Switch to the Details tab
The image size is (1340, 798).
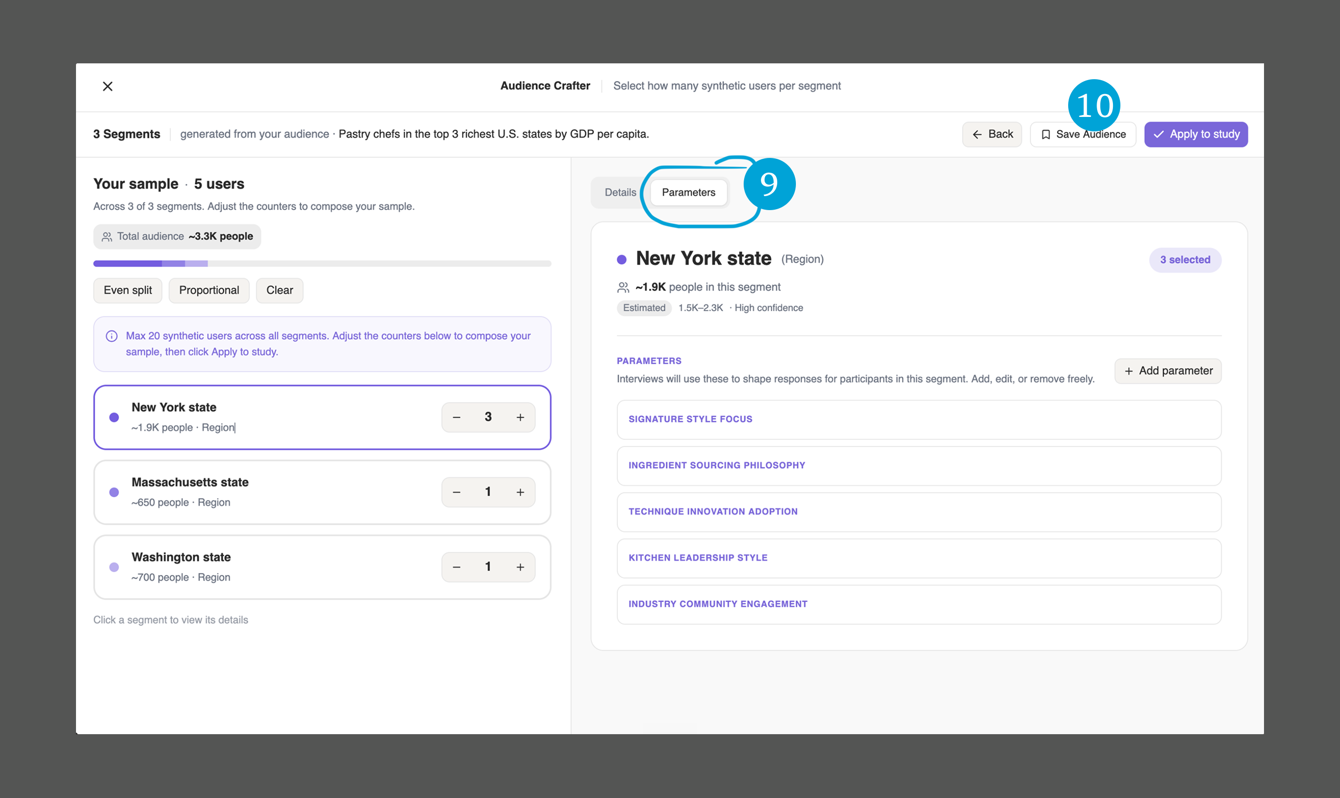pyautogui.click(x=620, y=192)
